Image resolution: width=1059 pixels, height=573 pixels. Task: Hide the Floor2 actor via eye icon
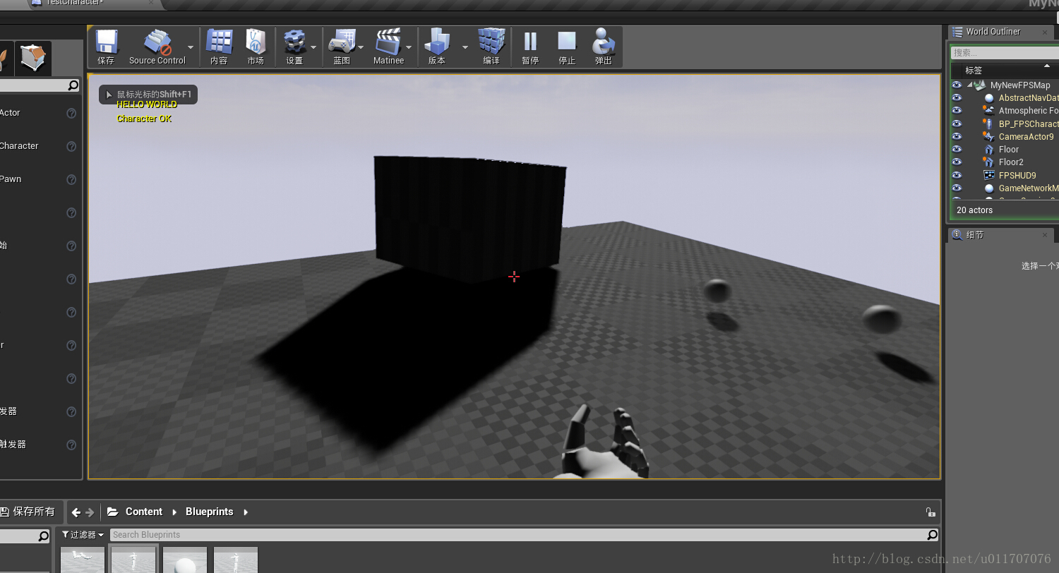[x=957, y=162]
